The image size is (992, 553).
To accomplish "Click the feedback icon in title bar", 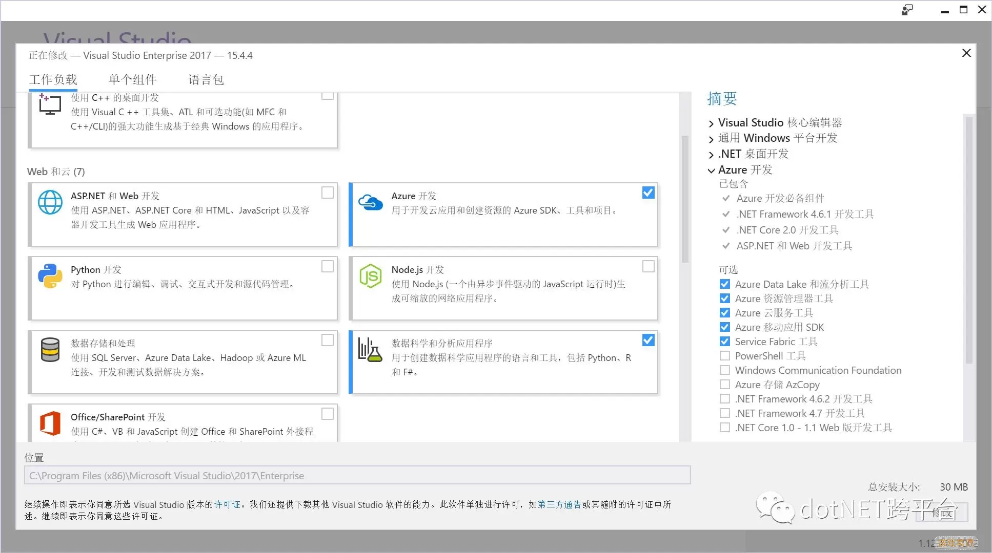I will tap(907, 10).
